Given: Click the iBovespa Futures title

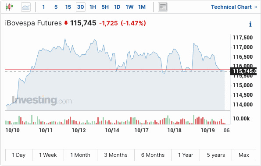Looking at the screenshot, I should point(33,23).
